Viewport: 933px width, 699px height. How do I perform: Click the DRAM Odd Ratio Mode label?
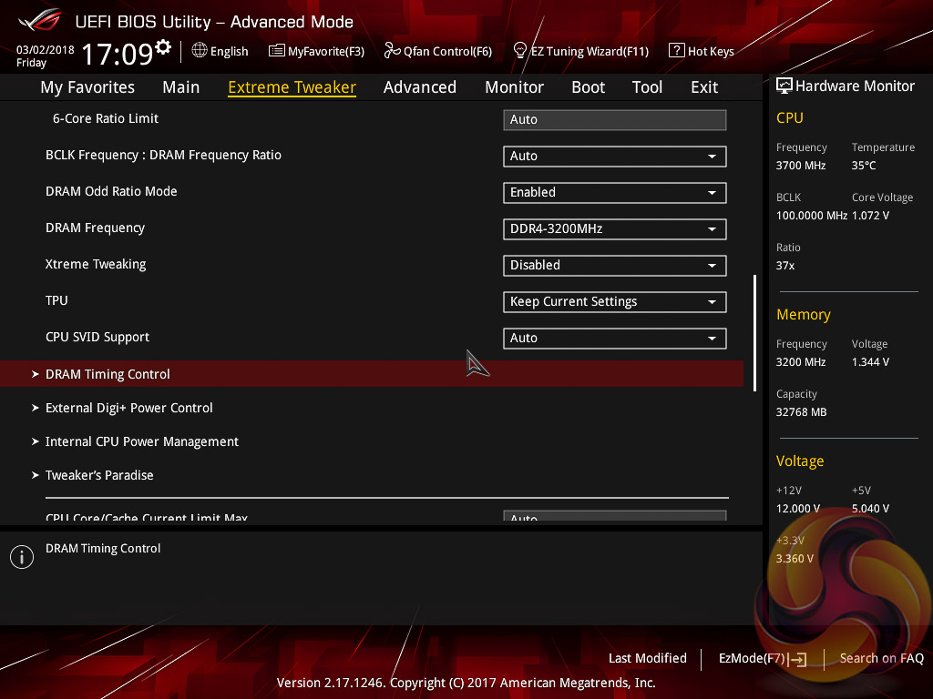pyautogui.click(x=111, y=191)
